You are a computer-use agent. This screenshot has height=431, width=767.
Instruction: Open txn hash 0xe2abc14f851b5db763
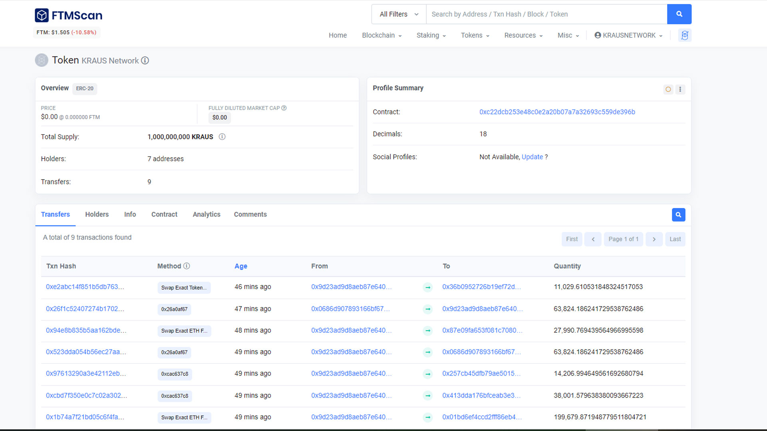[x=85, y=287]
